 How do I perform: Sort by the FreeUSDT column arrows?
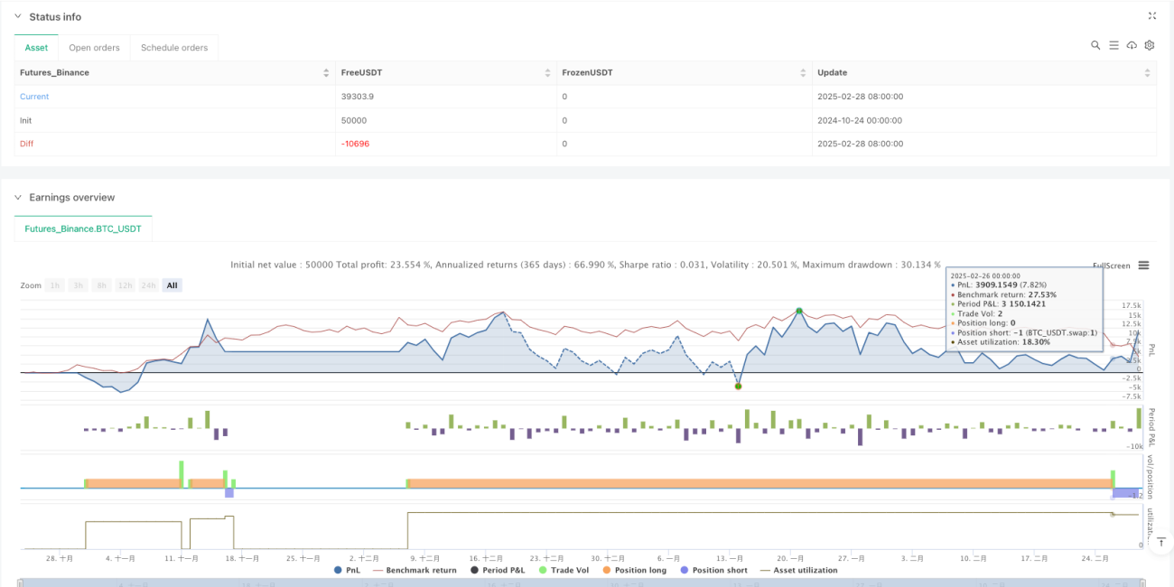tap(547, 72)
